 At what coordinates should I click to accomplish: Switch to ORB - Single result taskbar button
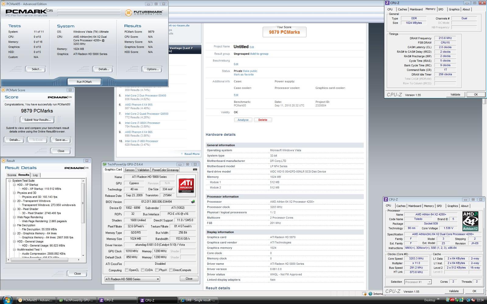click(198, 300)
